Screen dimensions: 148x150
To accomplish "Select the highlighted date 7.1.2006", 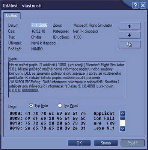I will 39,25.
